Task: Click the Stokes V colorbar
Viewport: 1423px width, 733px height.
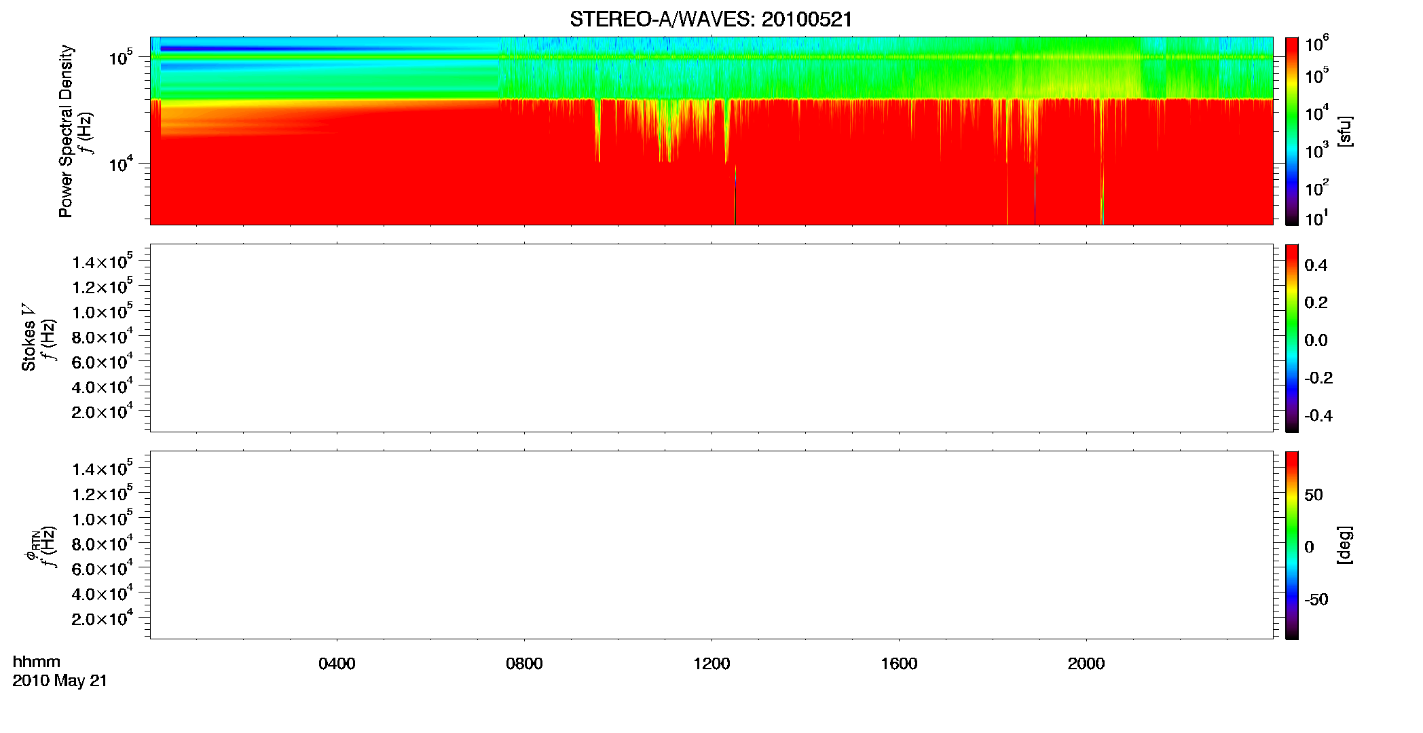Action: tap(1292, 338)
